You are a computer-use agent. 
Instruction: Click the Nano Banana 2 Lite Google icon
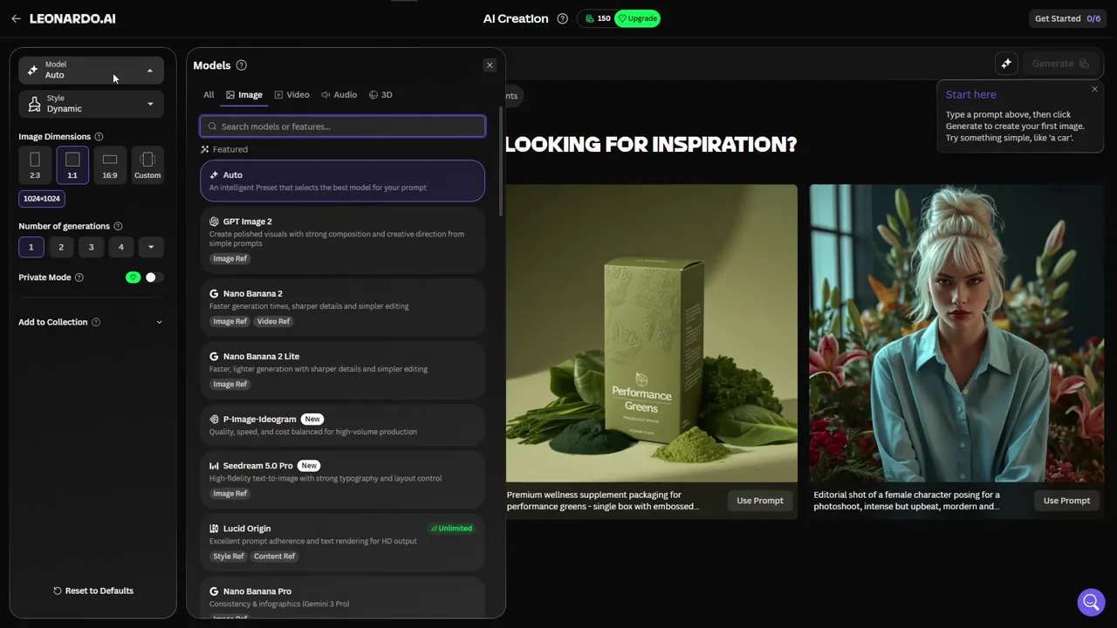click(214, 357)
